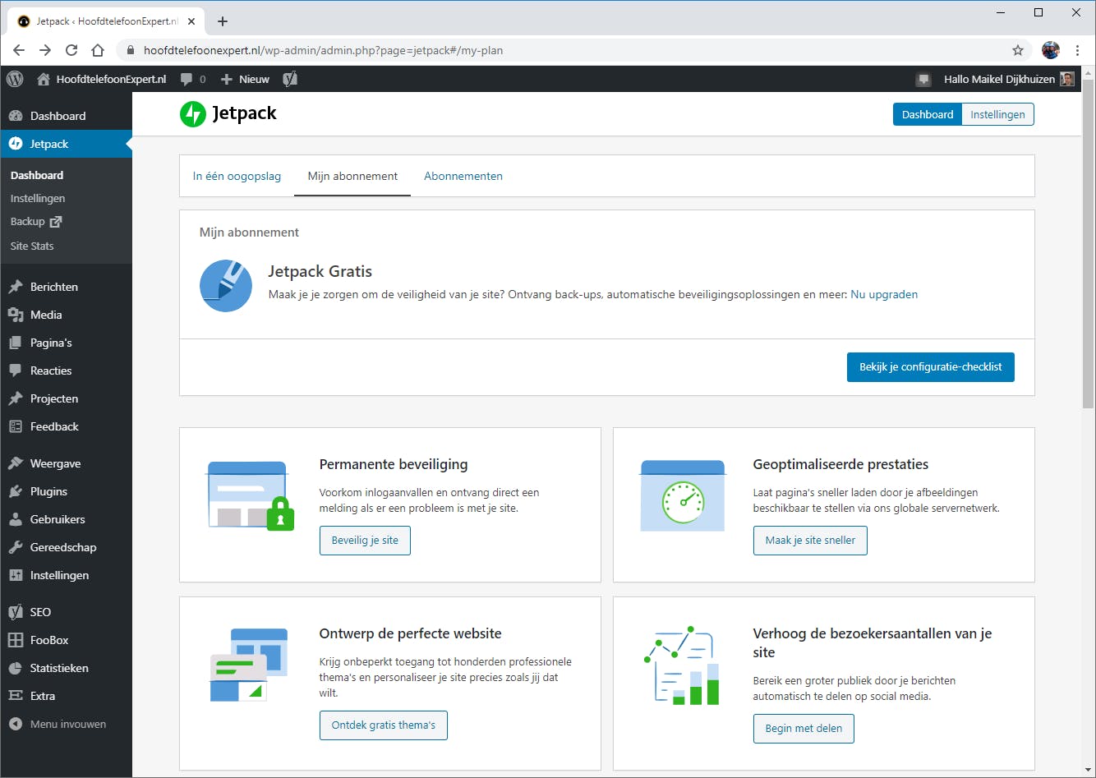Open Site Stats in Jetpack submenu
1096x778 pixels.
(x=32, y=246)
